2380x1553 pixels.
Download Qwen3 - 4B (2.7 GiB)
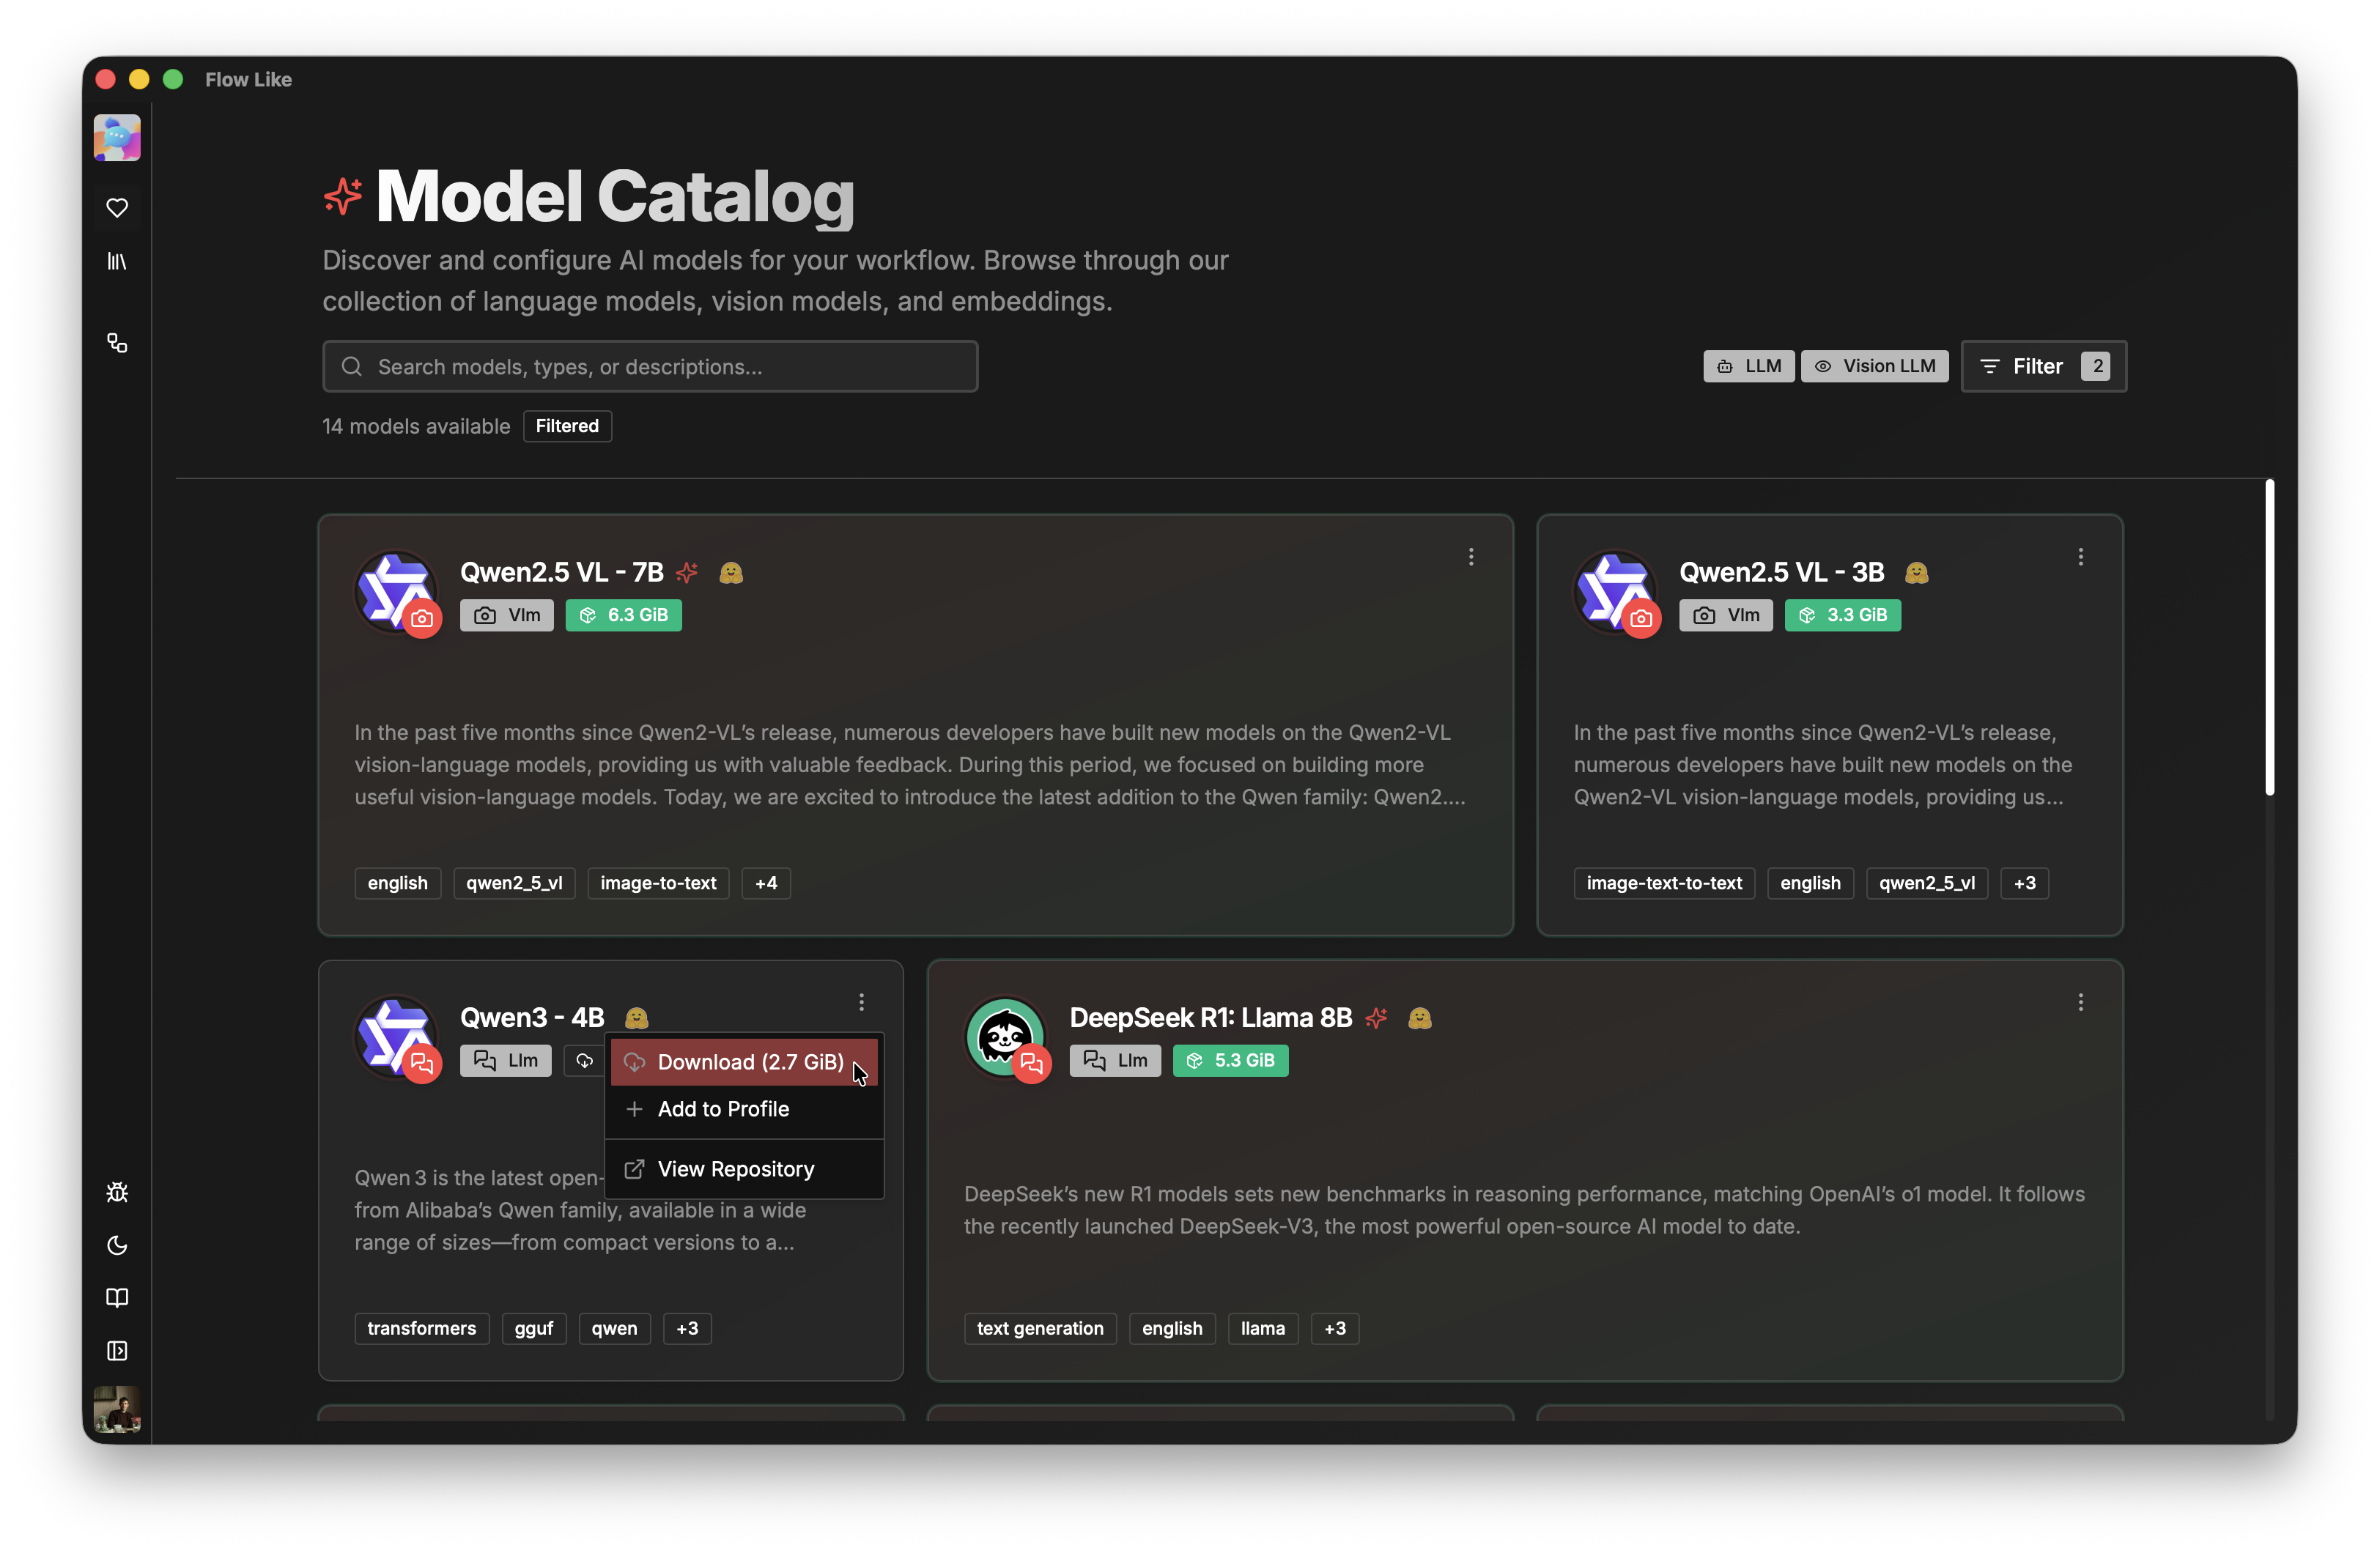745,1062
